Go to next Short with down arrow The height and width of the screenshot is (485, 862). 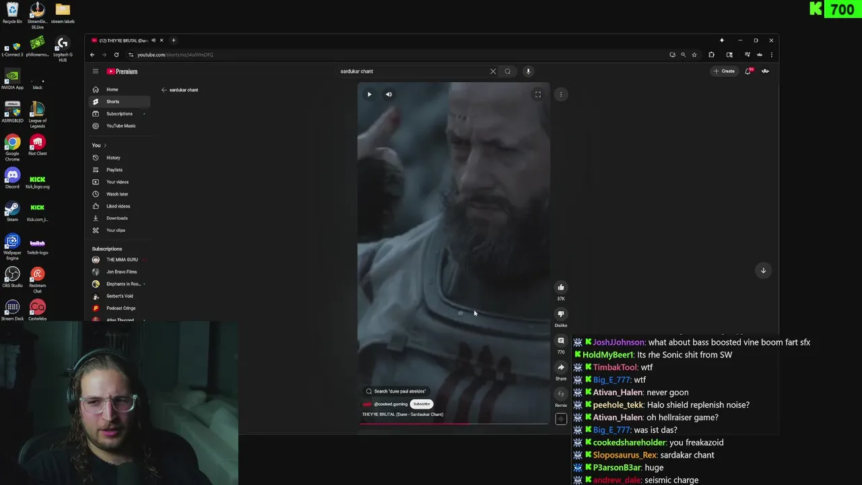[763, 270]
